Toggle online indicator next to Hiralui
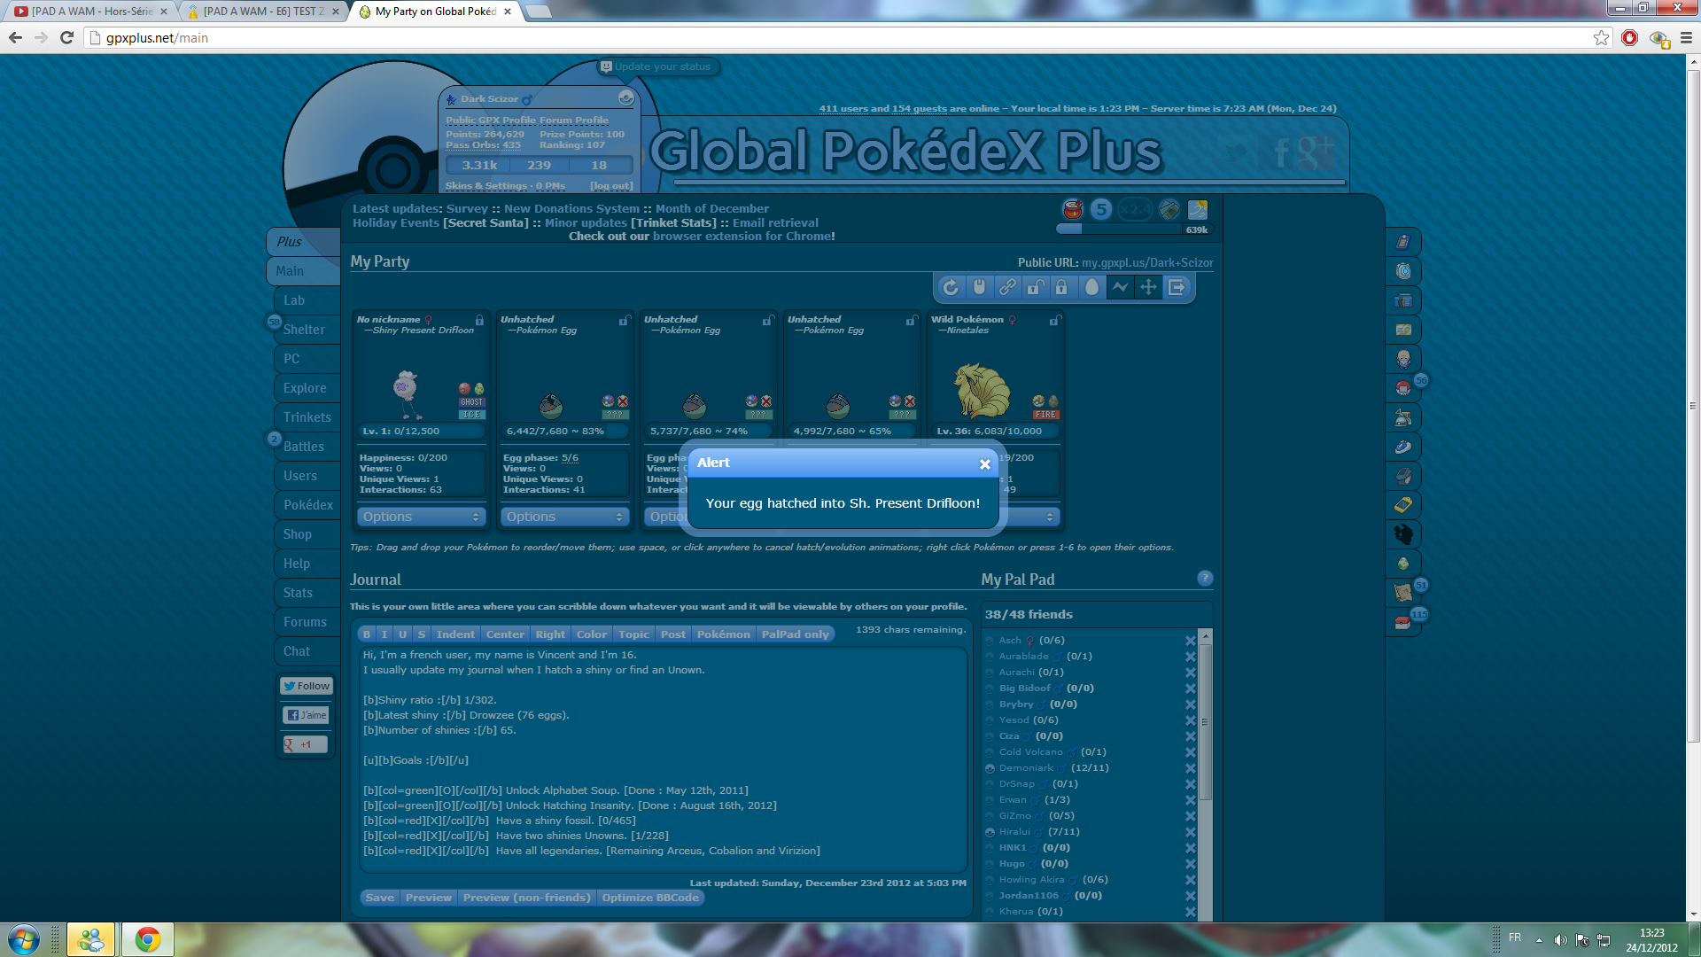 pyautogui.click(x=990, y=832)
